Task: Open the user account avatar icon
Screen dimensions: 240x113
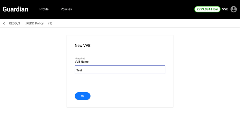Action: (x=234, y=9)
